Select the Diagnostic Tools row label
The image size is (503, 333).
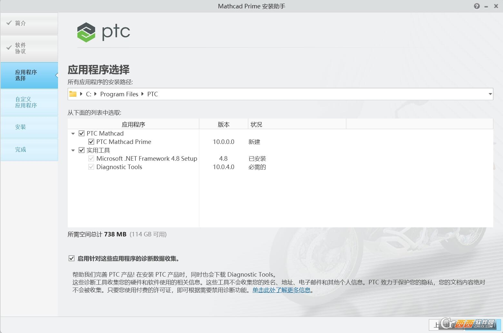pos(119,167)
